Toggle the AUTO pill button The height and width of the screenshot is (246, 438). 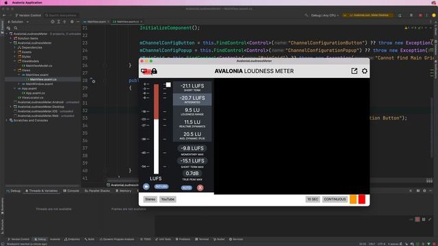pos(187,188)
